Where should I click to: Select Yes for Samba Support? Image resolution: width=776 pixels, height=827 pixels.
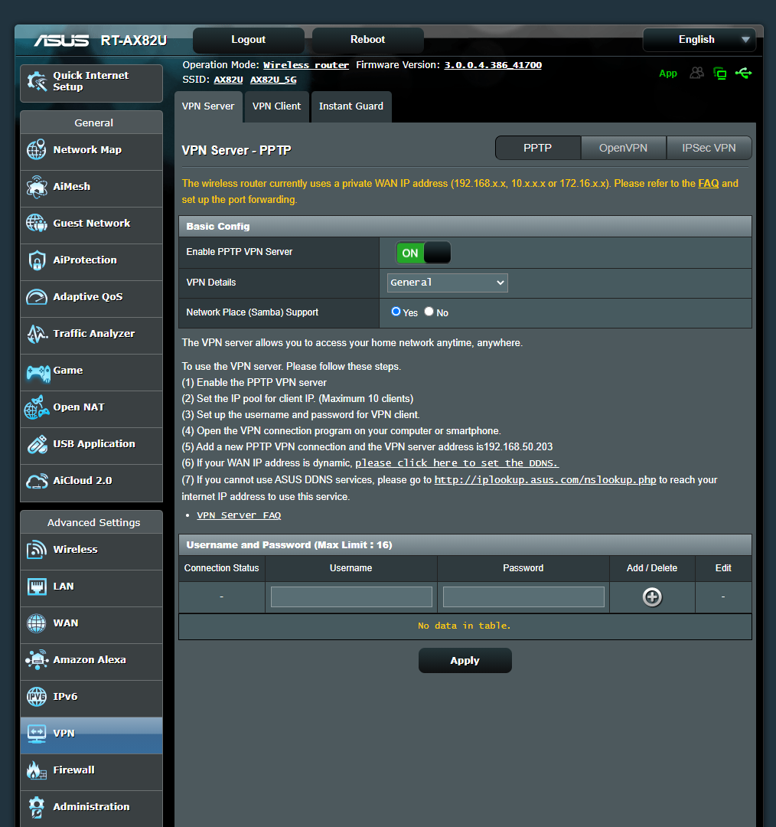(396, 312)
